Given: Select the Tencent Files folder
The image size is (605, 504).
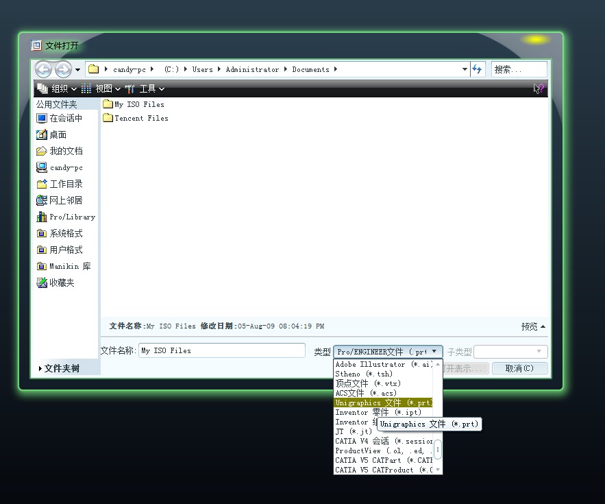Looking at the screenshot, I should [x=136, y=118].
